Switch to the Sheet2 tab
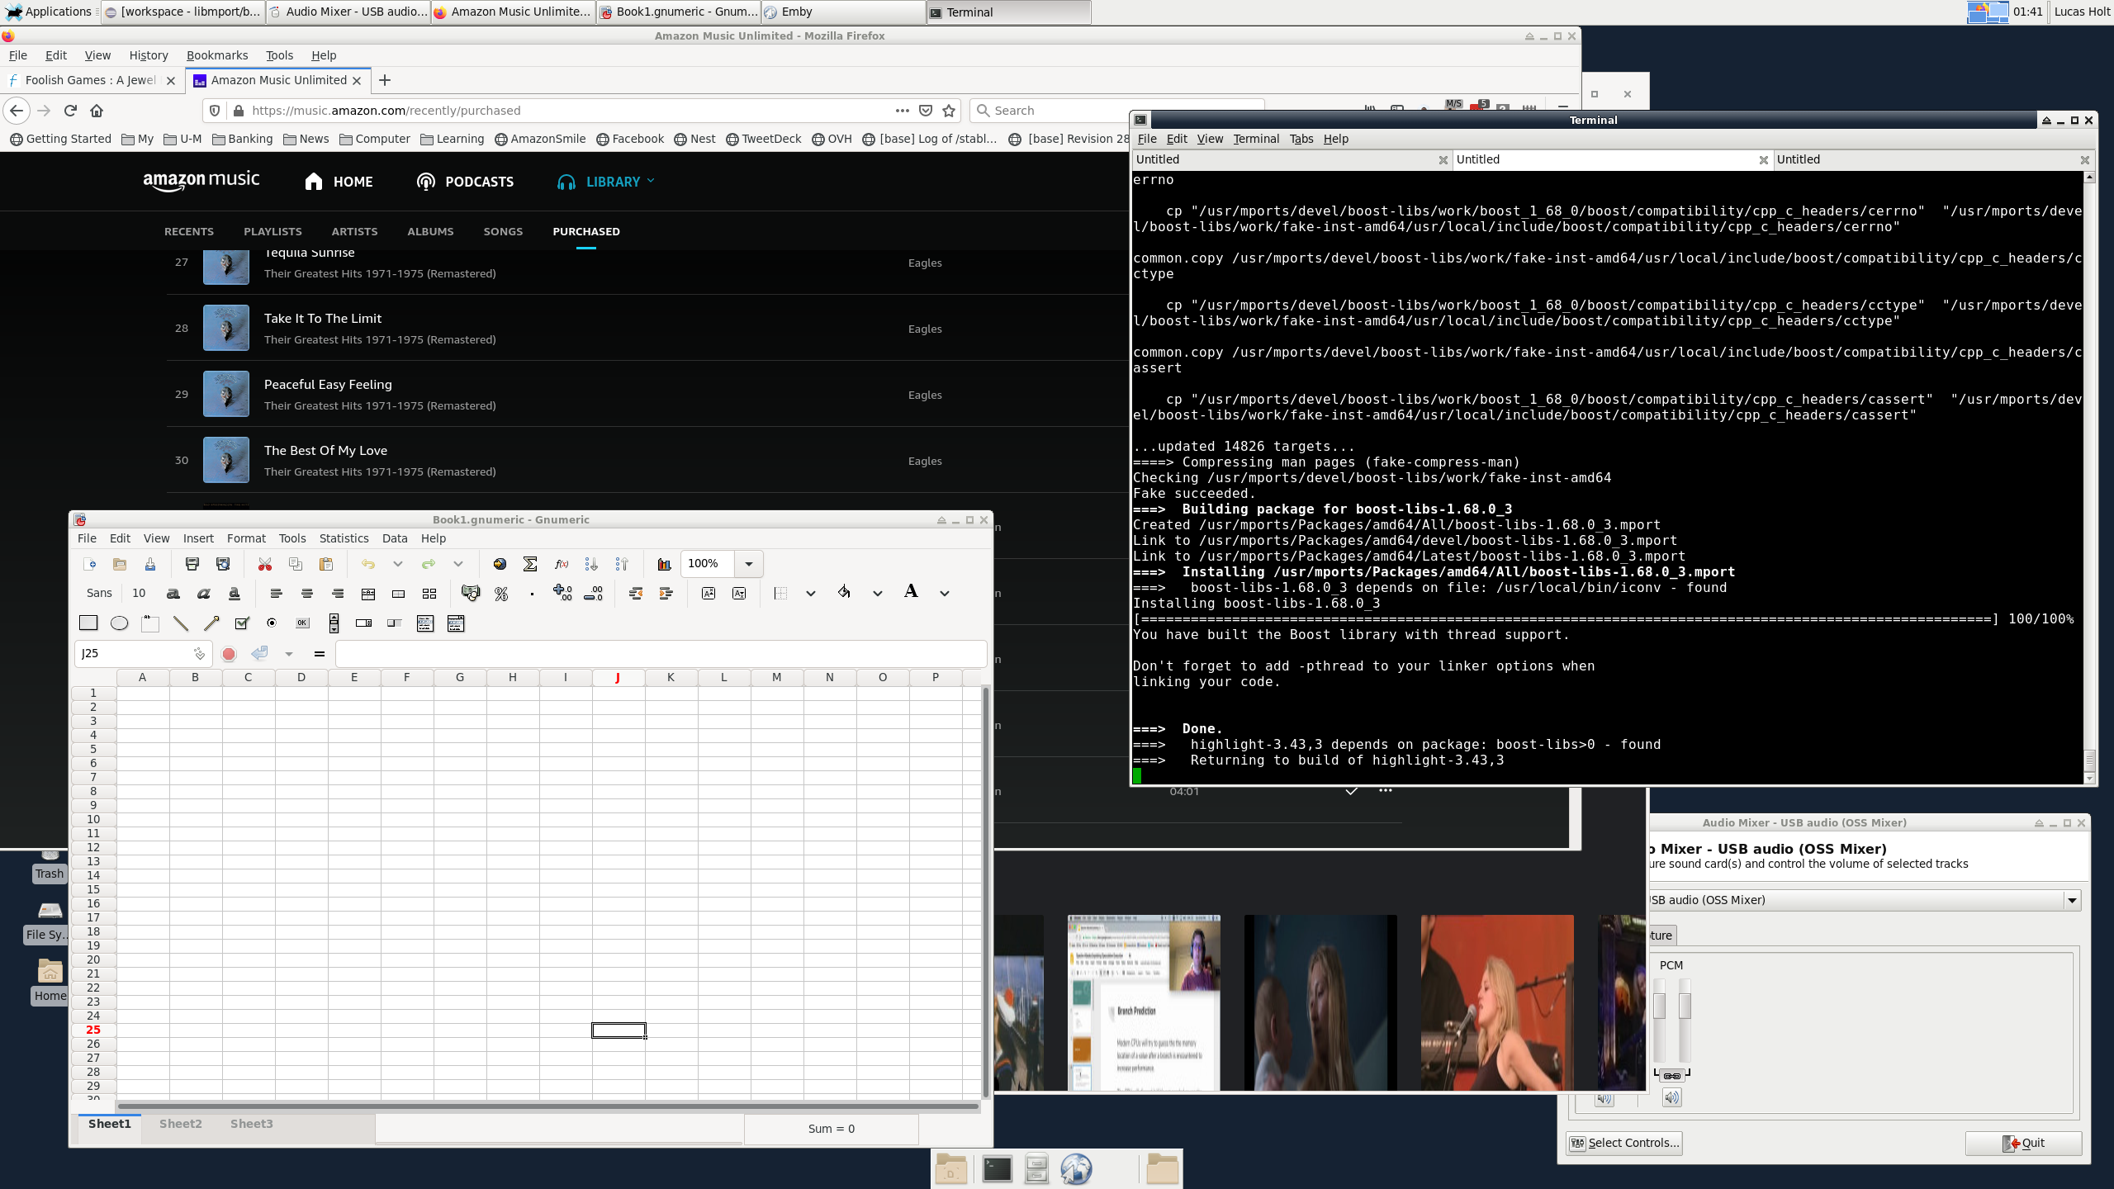This screenshot has width=2114, height=1189. [180, 1124]
